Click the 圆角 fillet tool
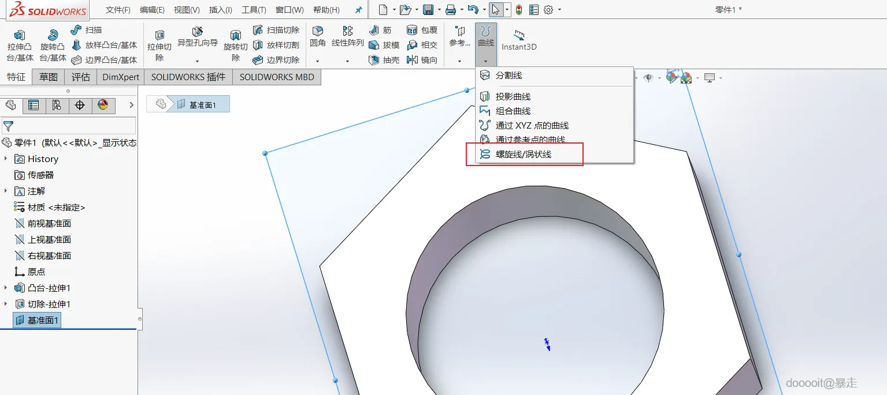This screenshot has height=395, width=887. pos(318,36)
